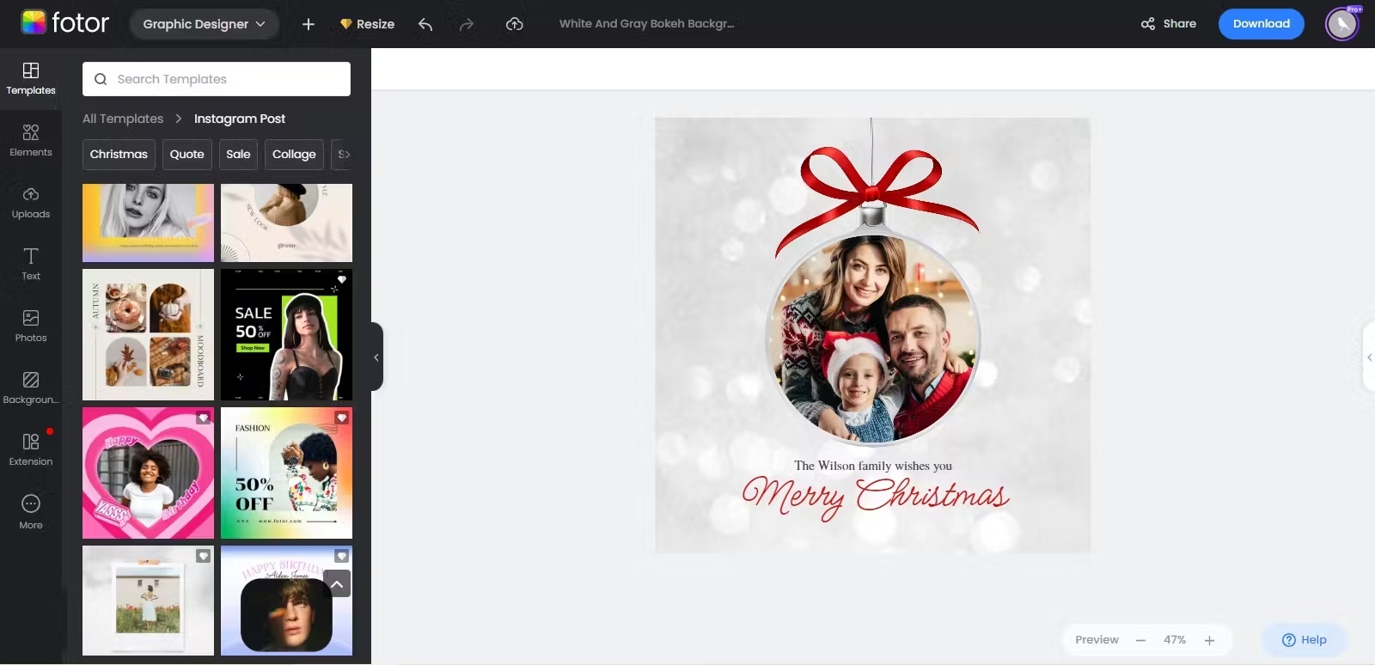This screenshot has height=665, width=1375.
Task: Click the zoom in plus button
Action: [x=1209, y=640]
